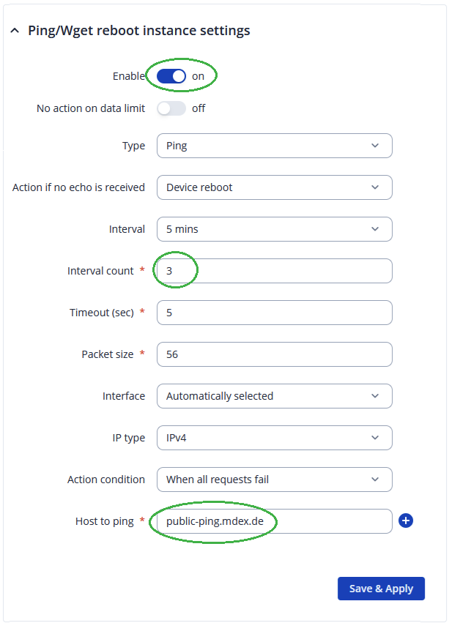Open the Action condition dropdown
Viewport: 449px width, 623px height.
pyautogui.click(x=274, y=480)
